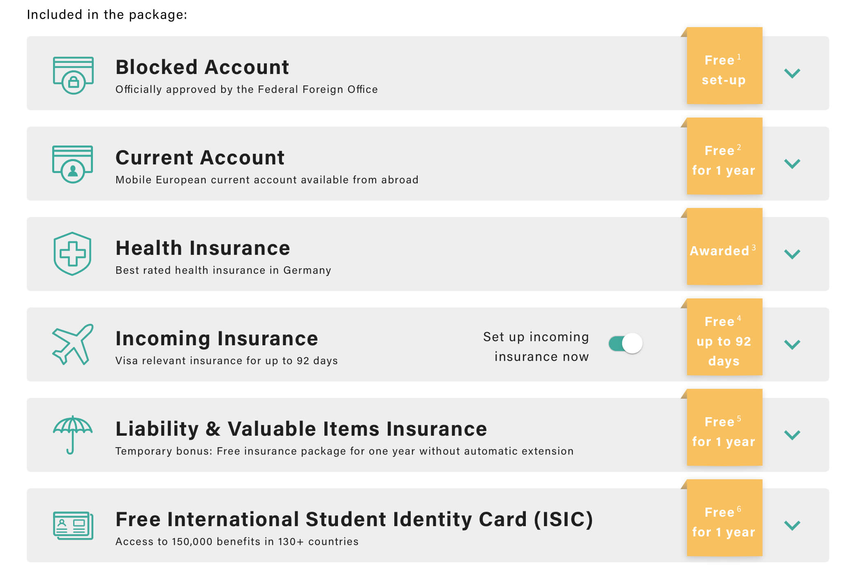Expand Liability & Valuable Items Insurance chevron
The height and width of the screenshot is (573, 842).
click(792, 435)
